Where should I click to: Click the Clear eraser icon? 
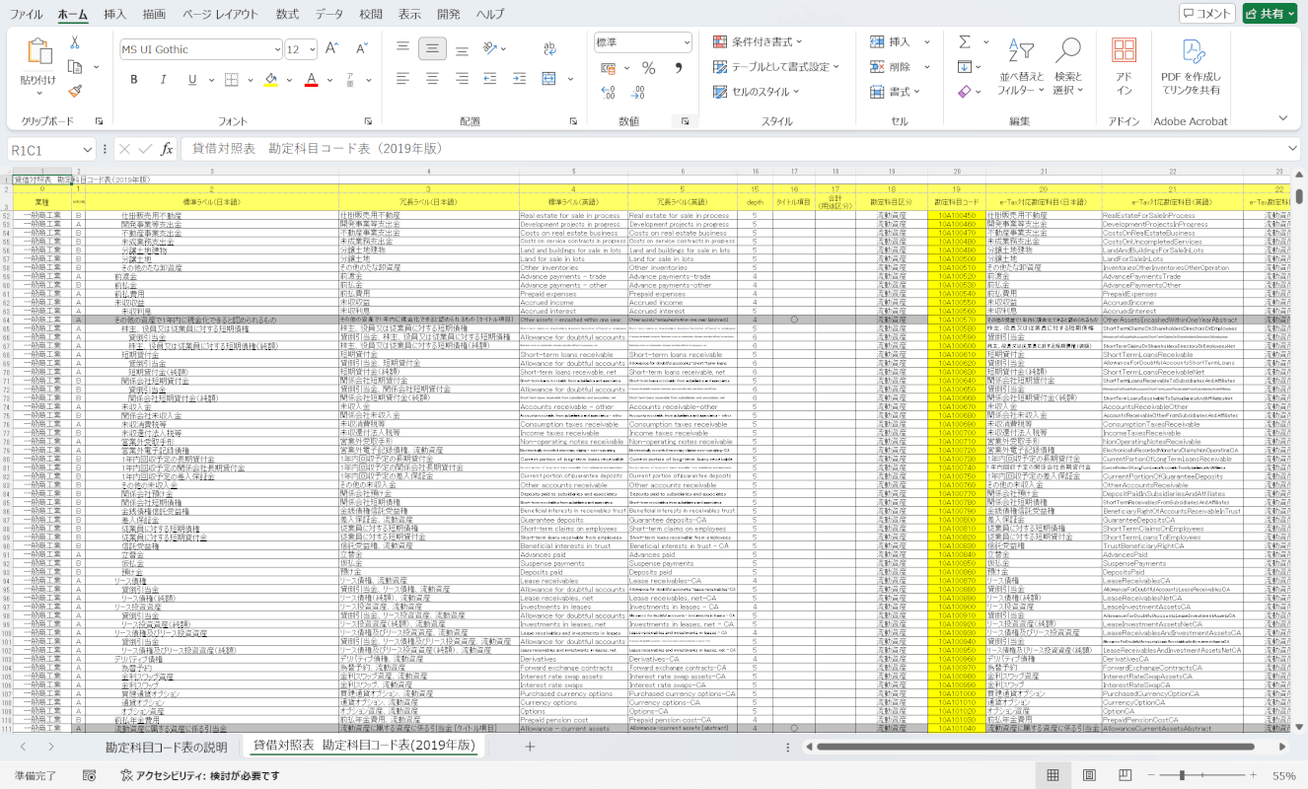pos(965,91)
